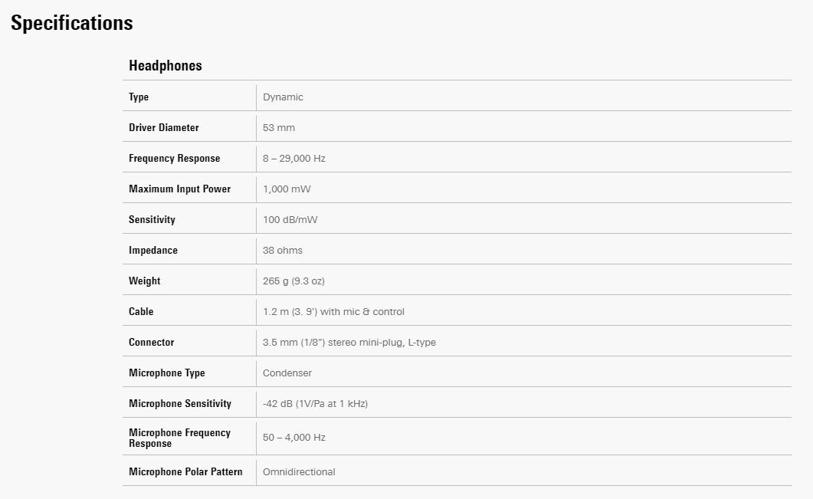Click the -42 dB microphone sensitivity value
The height and width of the screenshot is (499, 813).
click(x=315, y=404)
